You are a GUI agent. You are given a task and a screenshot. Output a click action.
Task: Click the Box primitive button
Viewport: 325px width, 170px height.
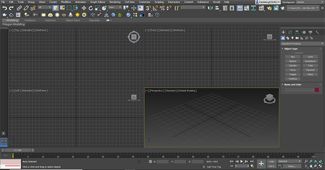(x=292, y=57)
